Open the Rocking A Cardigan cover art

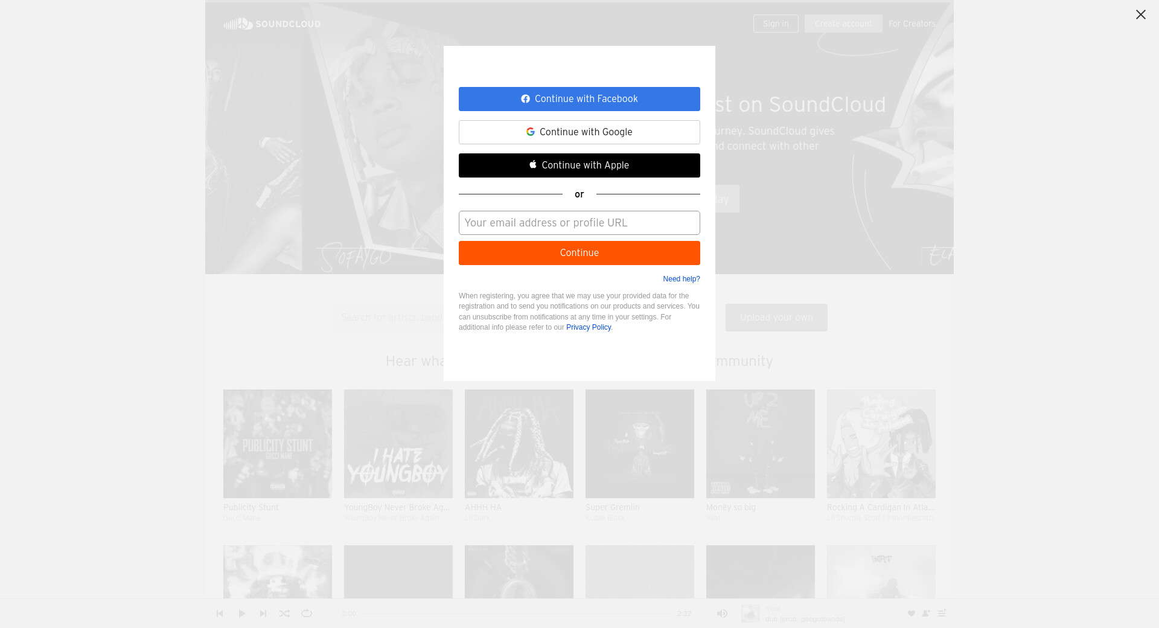(x=881, y=444)
